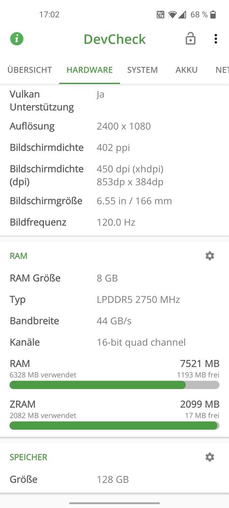229x508 pixels.
Task: Tap the Wi-Fi status bar icon
Action: coord(172,15)
